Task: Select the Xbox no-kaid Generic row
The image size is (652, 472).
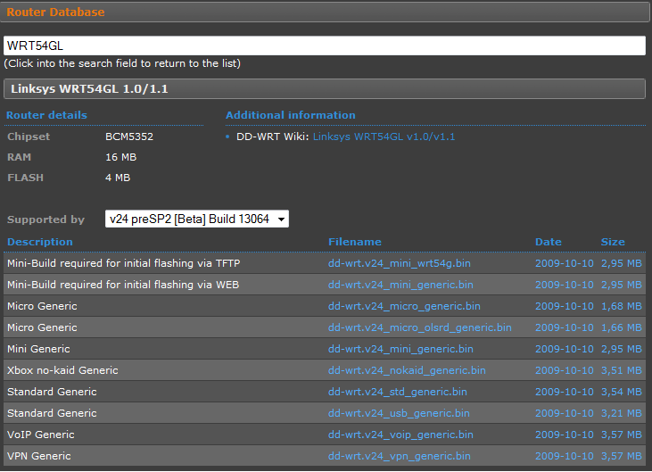Action: pos(62,370)
